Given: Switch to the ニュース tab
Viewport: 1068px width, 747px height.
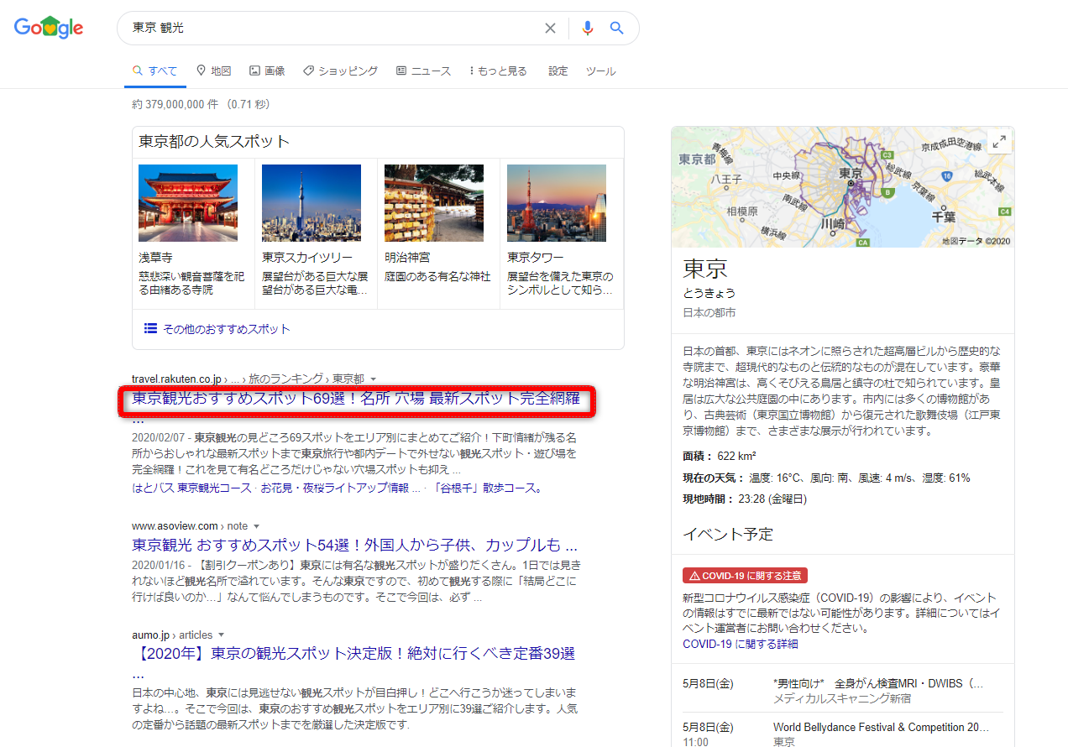Looking at the screenshot, I should point(423,71).
